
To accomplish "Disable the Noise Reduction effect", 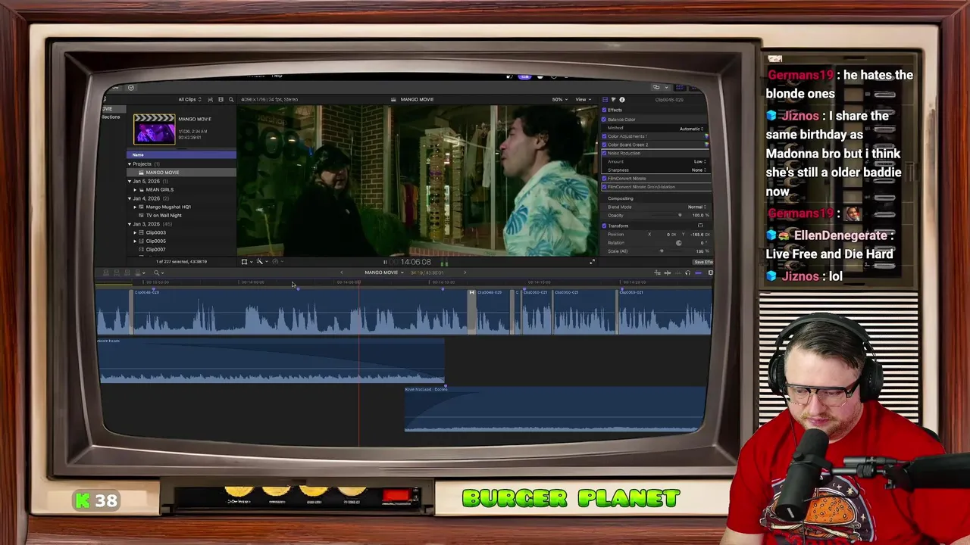I will pyautogui.click(x=604, y=153).
